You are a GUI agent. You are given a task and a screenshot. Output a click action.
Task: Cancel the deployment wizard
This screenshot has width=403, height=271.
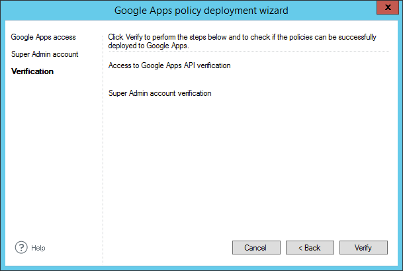click(256, 248)
